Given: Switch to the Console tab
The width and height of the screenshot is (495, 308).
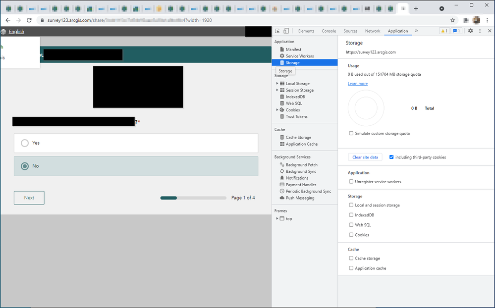Looking at the screenshot, I should [329, 31].
